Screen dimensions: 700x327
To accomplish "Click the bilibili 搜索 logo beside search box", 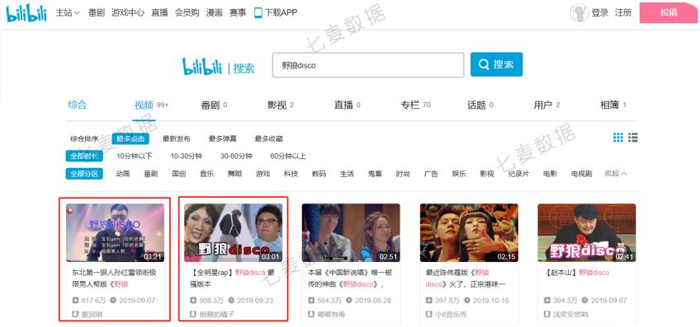I will (x=218, y=67).
